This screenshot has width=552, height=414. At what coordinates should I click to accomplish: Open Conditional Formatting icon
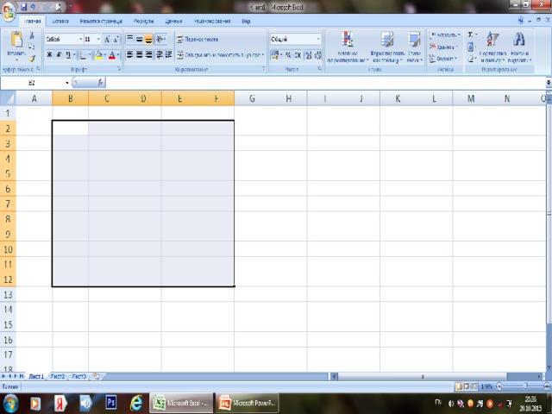(348, 40)
